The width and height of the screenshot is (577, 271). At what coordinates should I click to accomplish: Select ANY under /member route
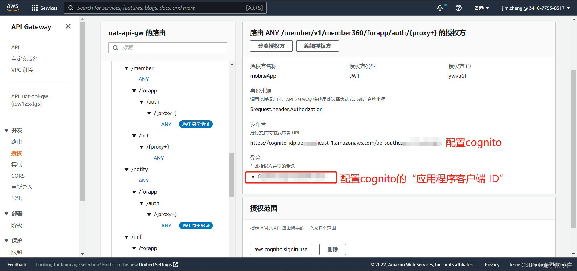(144, 79)
